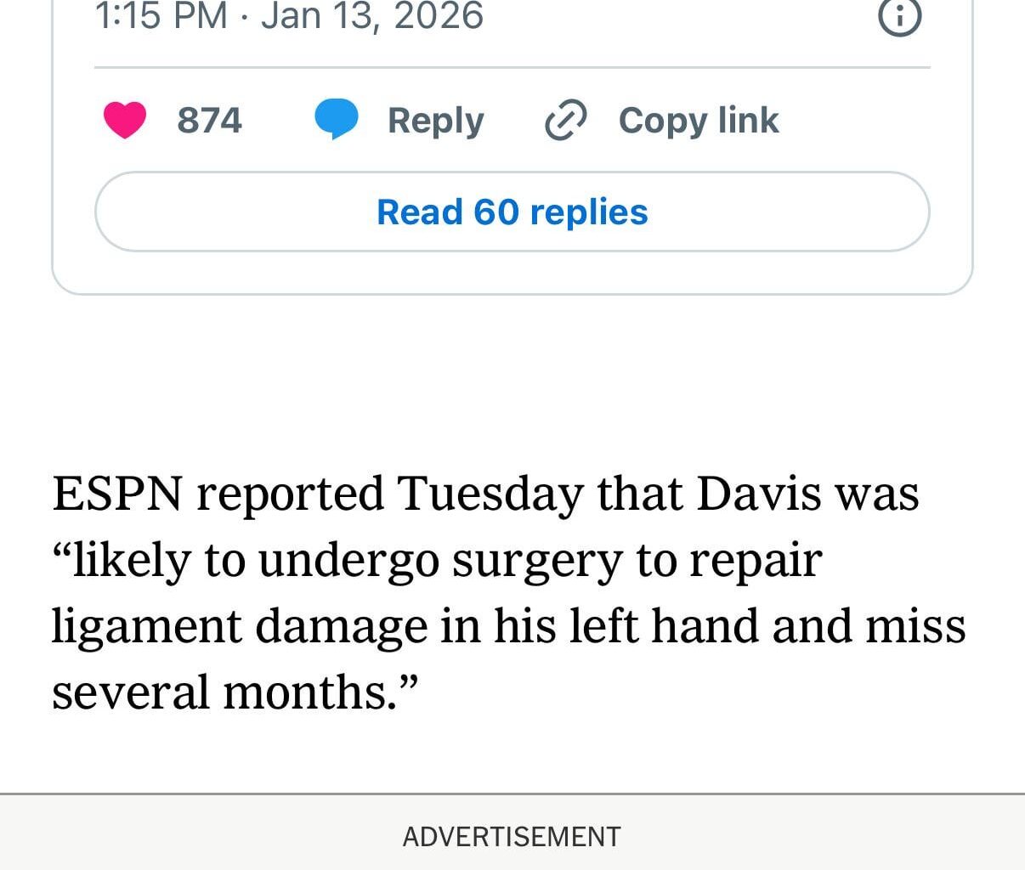Click the ADVERTISEMENT banner area
This screenshot has height=870, width=1025.
pos(510,837)
